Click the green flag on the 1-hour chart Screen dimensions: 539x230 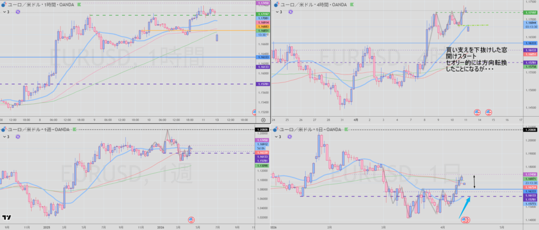(x=79, y=4)
